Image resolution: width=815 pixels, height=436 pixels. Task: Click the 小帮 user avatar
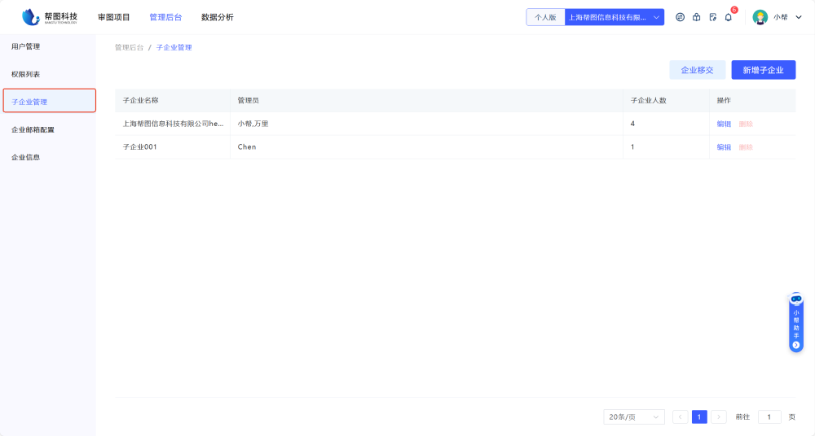[x=760, y=17]
